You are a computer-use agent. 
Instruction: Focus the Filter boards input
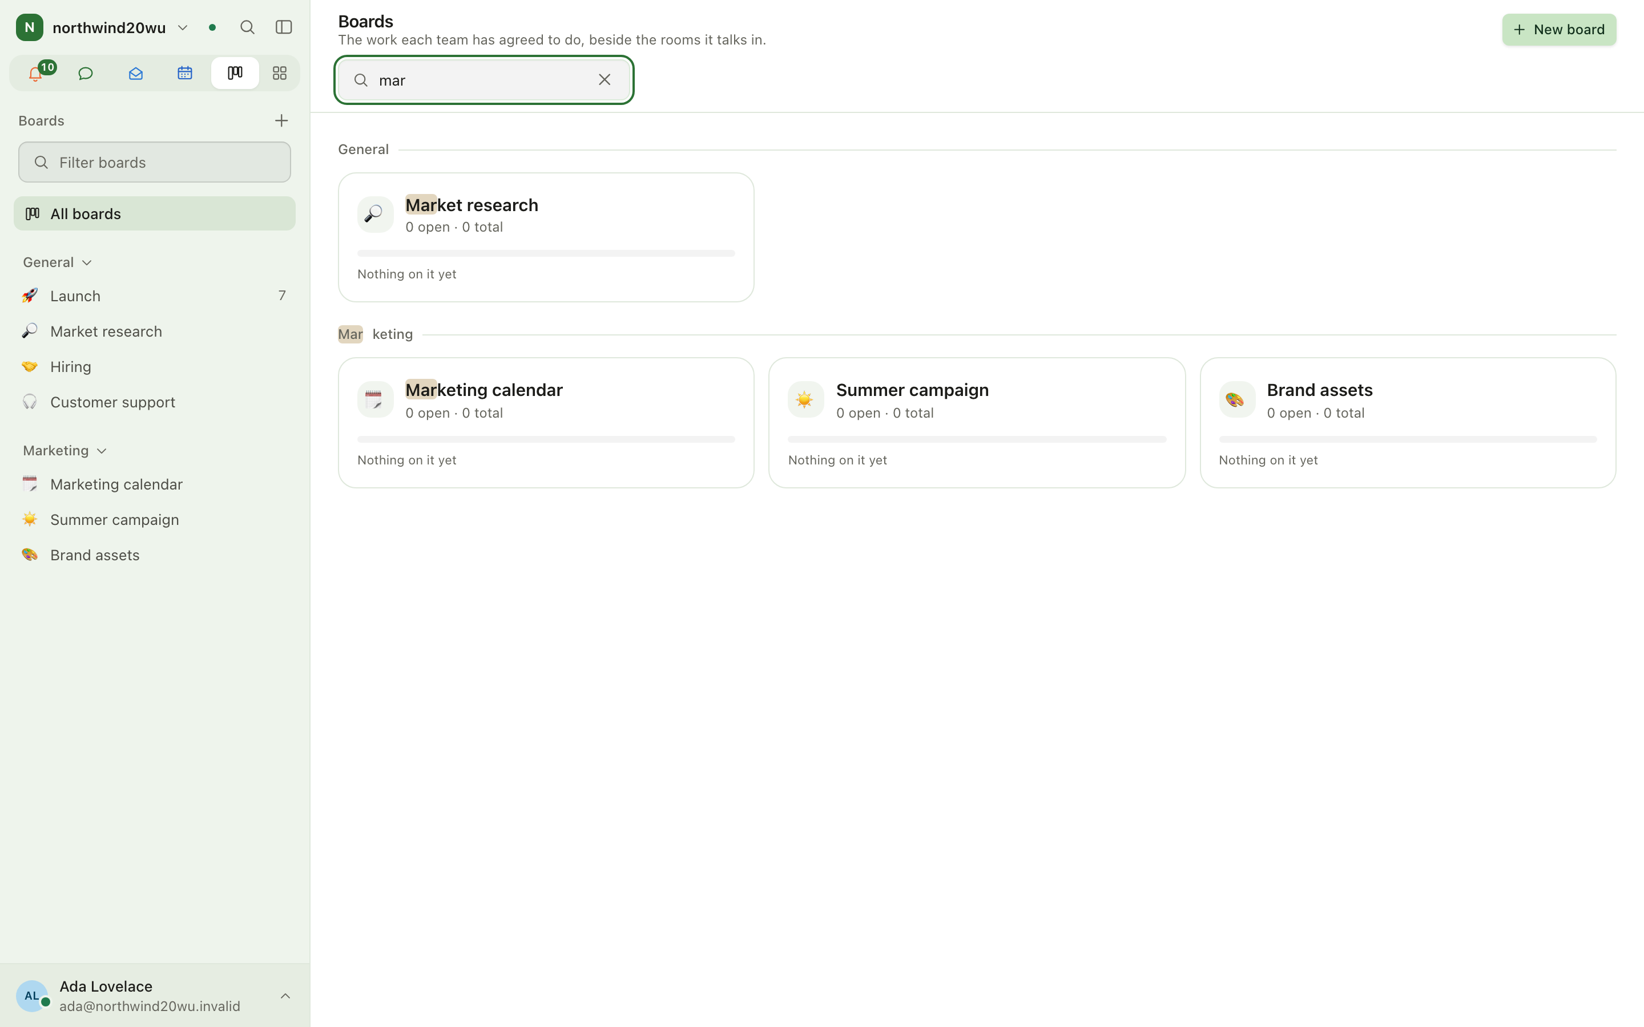155,163
